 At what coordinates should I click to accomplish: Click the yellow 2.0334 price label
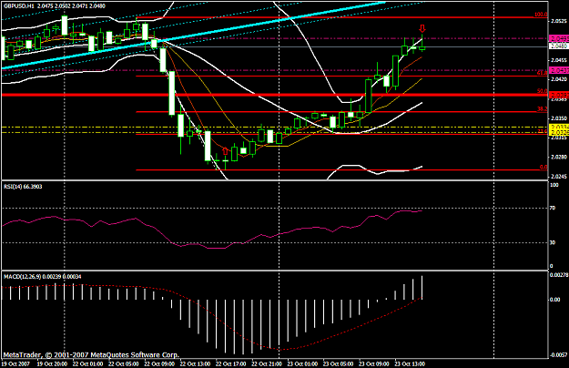[x=559, y=127]
